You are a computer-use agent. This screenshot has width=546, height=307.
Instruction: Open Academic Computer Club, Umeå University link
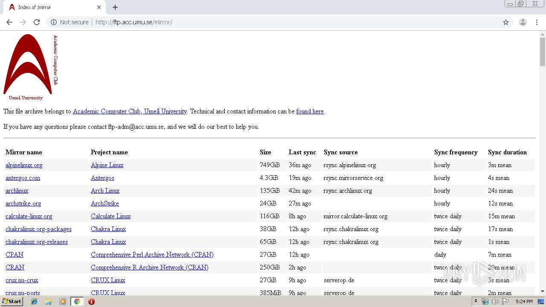point(130,111)
